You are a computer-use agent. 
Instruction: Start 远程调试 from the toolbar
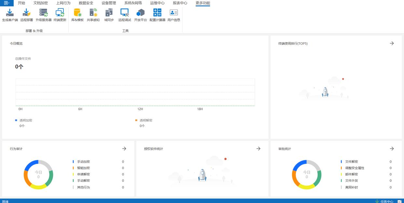coord(125,13)
